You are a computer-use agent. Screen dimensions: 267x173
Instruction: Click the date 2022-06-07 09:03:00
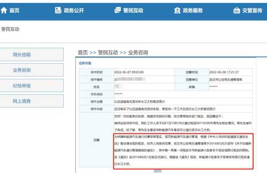pyautogui.click(x=129, y=72)
